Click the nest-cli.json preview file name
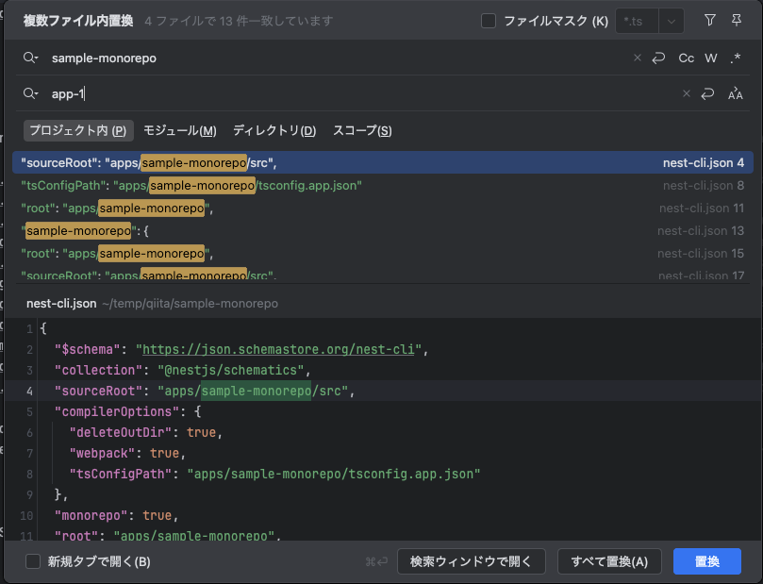 (x=61, y=303)
